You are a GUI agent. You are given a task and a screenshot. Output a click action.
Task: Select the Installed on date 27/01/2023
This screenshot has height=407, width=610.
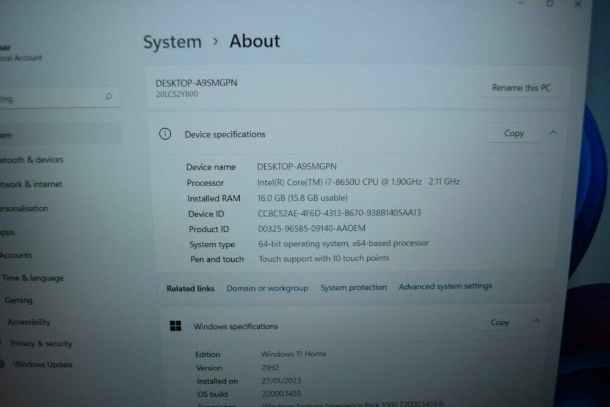point(281,381)
